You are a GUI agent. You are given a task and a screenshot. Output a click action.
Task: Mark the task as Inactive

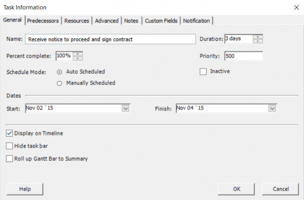pos(203,72)
